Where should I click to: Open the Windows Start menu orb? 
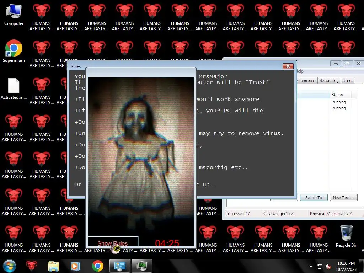[10, 266]
